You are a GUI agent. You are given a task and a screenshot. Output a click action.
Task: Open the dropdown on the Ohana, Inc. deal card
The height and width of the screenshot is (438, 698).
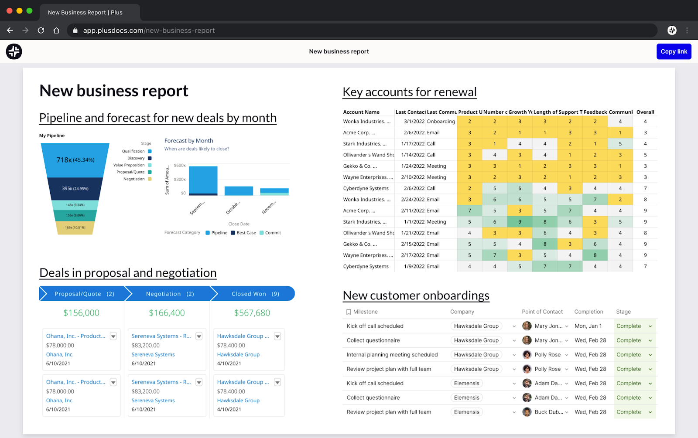pos(113,336)
